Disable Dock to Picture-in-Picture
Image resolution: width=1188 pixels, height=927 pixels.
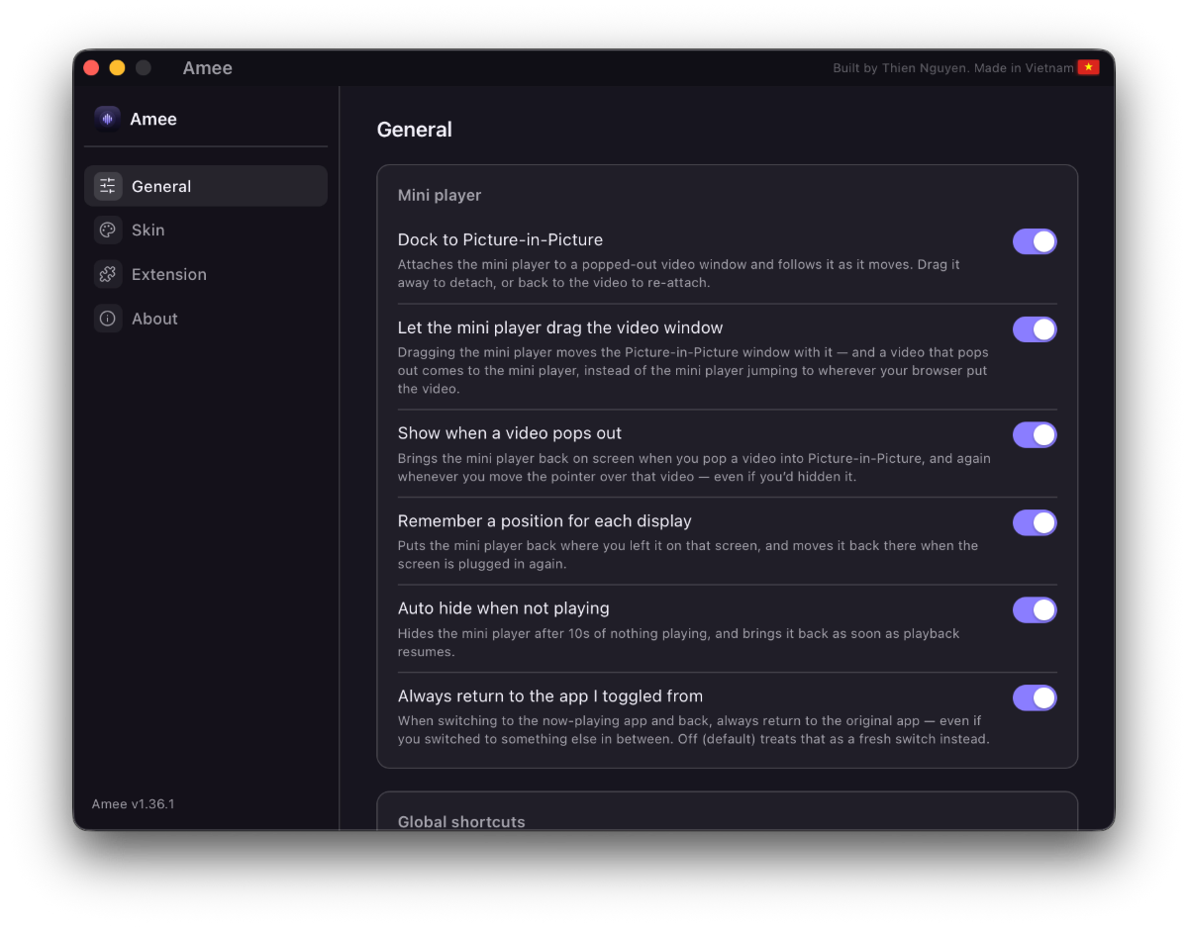1035,241
